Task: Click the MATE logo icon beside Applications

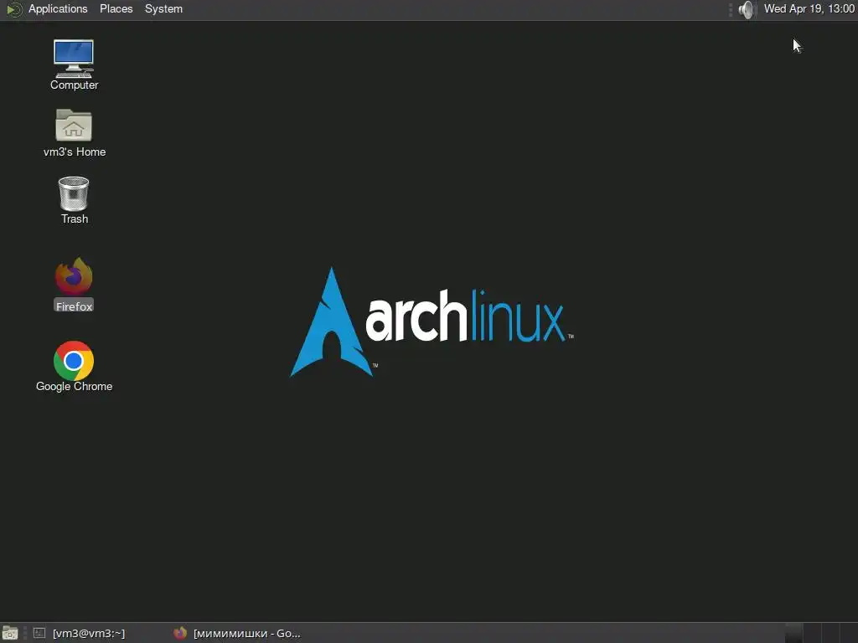Action: [x=13, y=9]
